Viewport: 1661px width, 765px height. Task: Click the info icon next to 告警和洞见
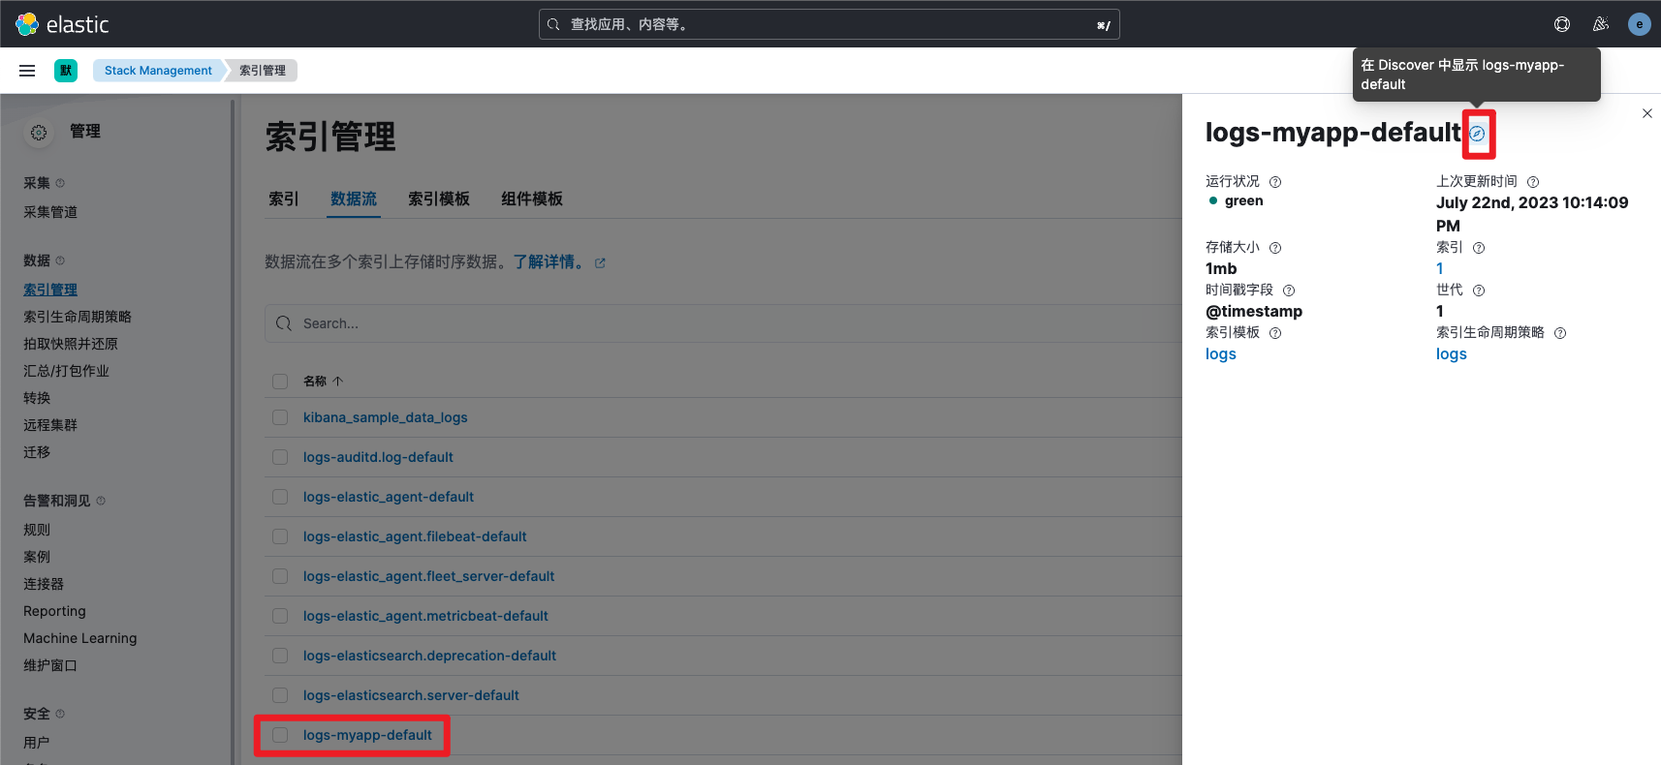pos(101,501)
